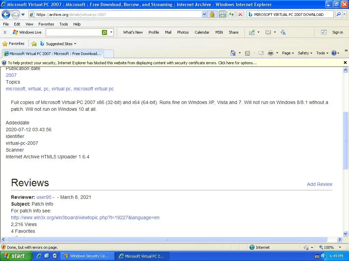Open the Tools menu in menu bar
Viewport: 349px width, 261px height.
(x=64, y=24)
